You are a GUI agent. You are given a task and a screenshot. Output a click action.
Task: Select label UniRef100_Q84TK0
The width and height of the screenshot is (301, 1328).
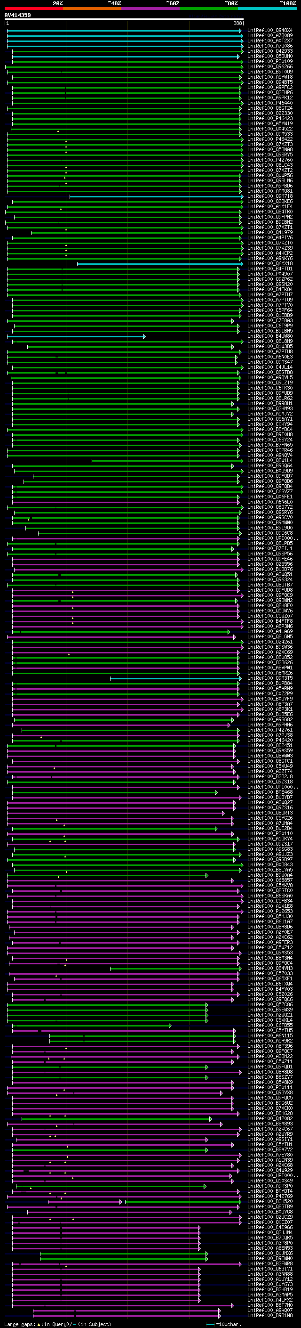270,212
